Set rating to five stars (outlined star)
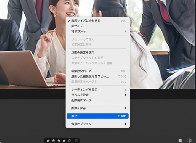 (x=69, y=141)
